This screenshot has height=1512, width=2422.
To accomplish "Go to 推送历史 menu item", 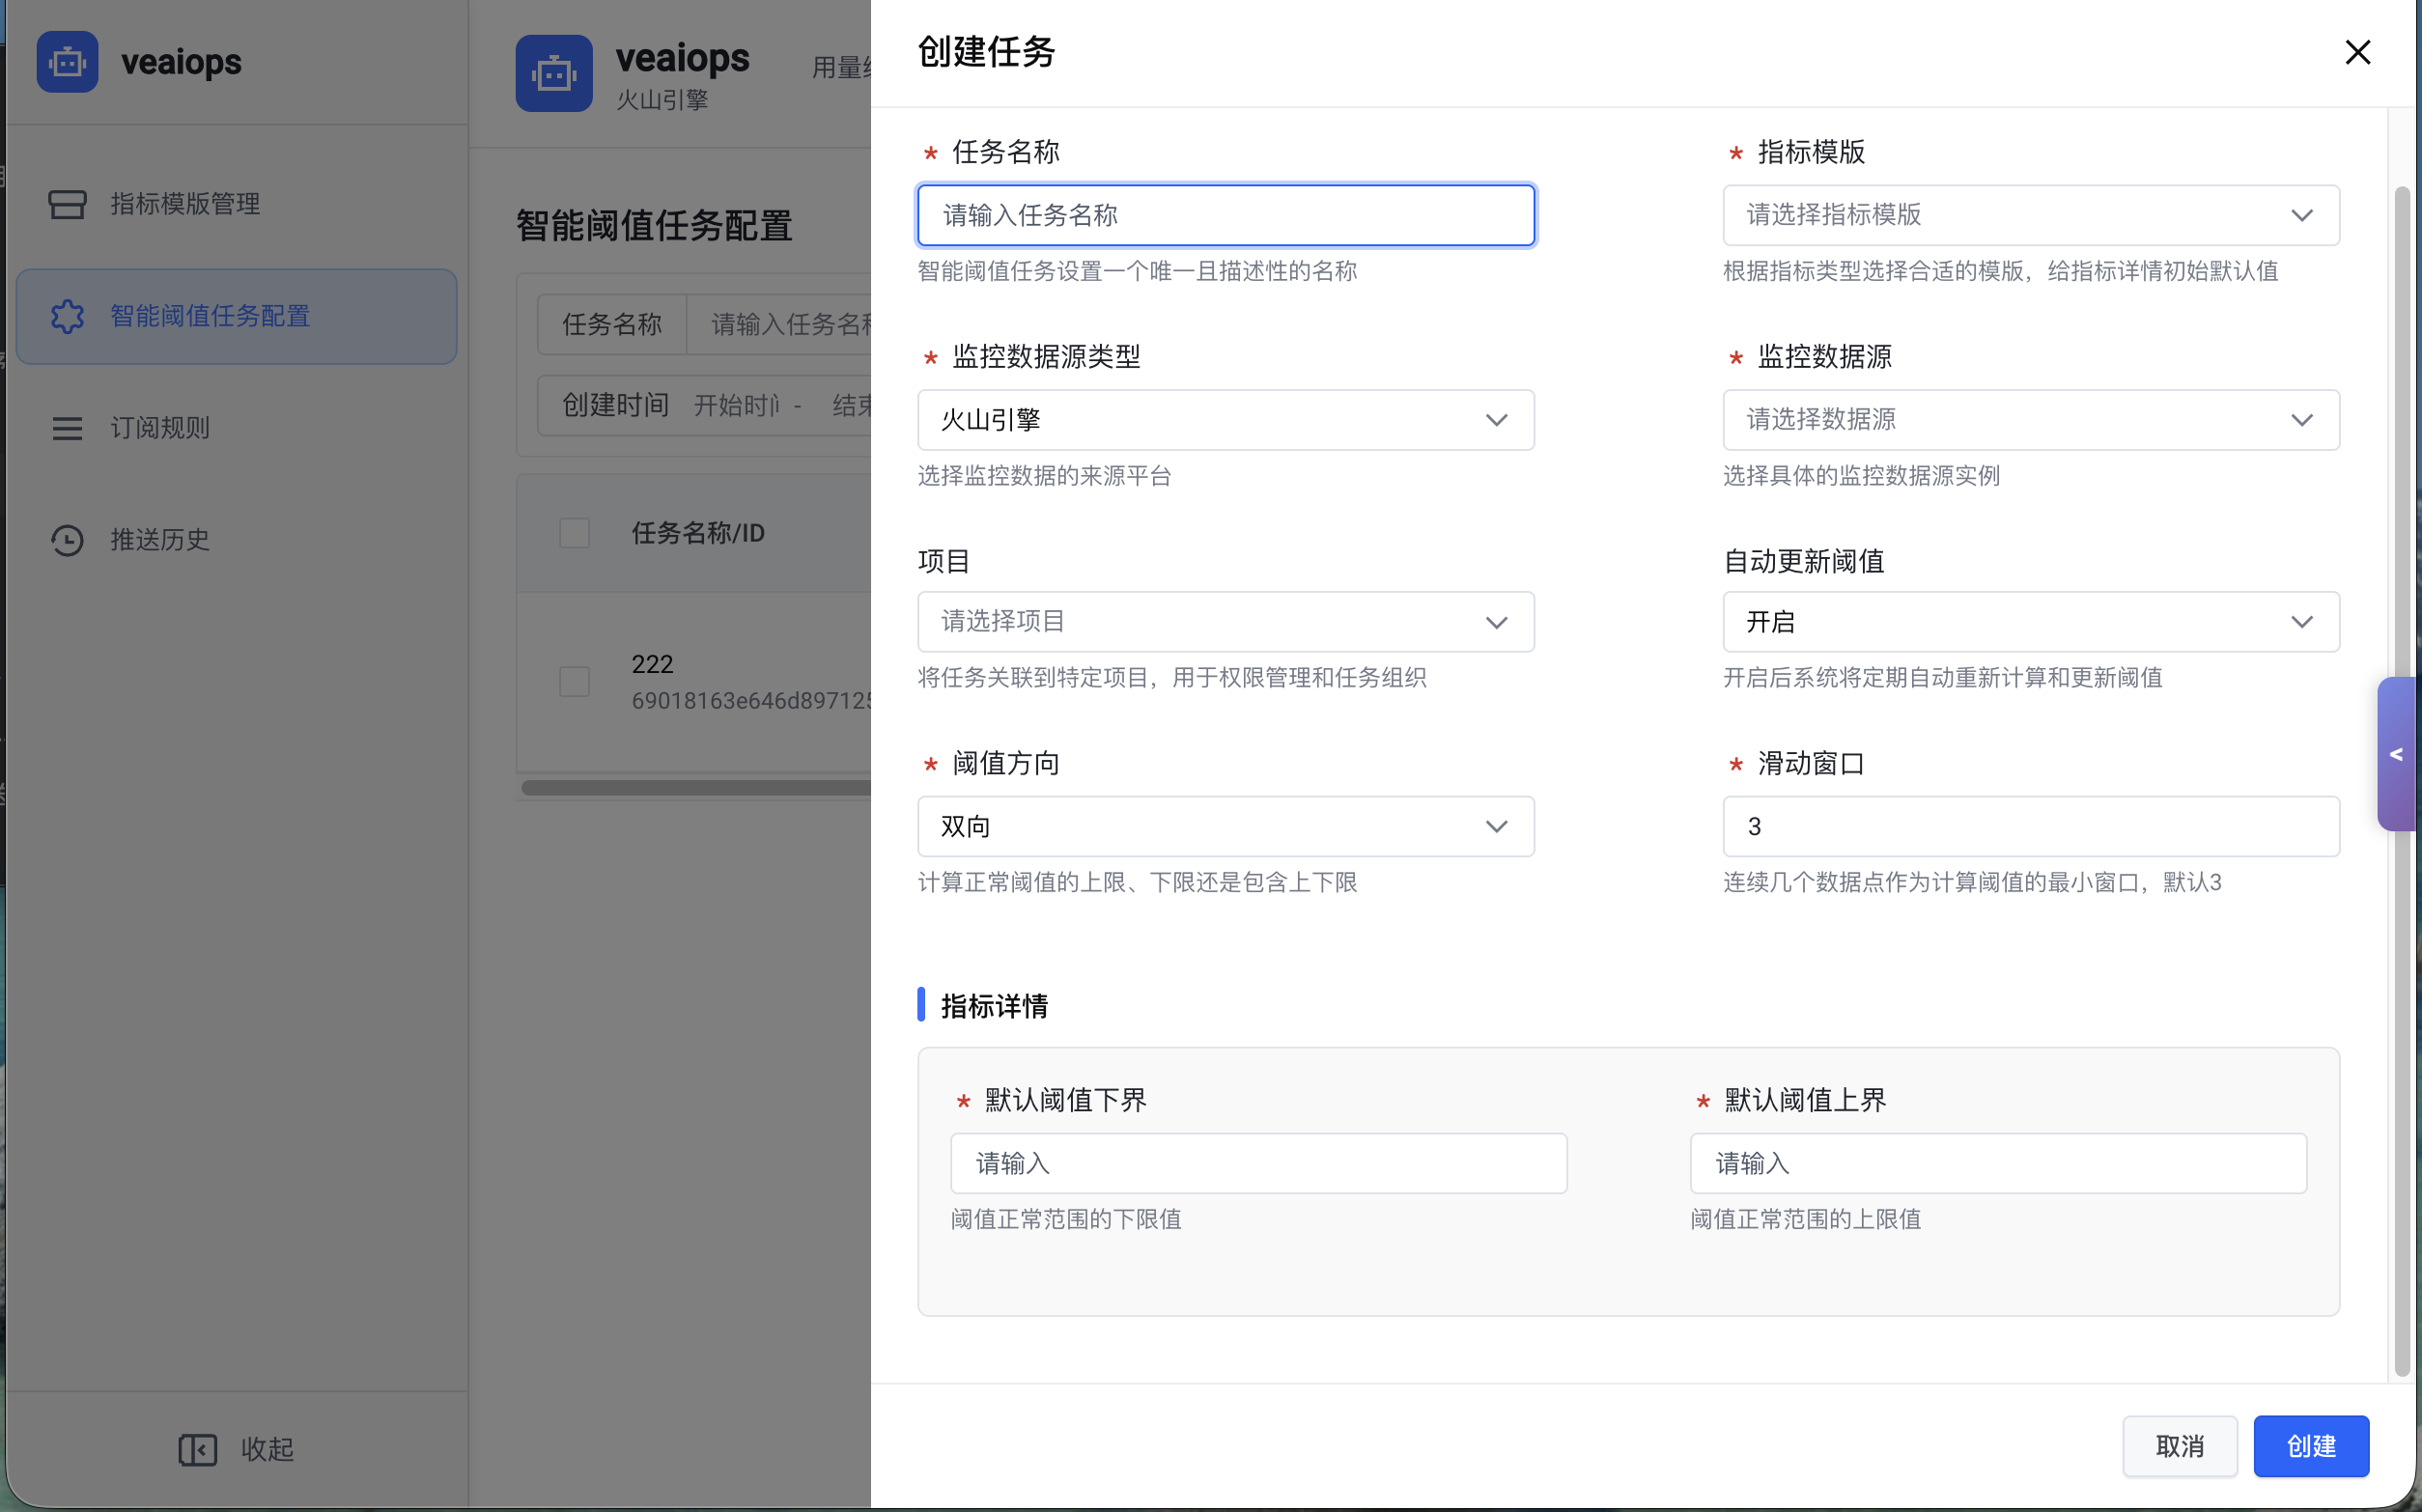I will coord(160,540).
